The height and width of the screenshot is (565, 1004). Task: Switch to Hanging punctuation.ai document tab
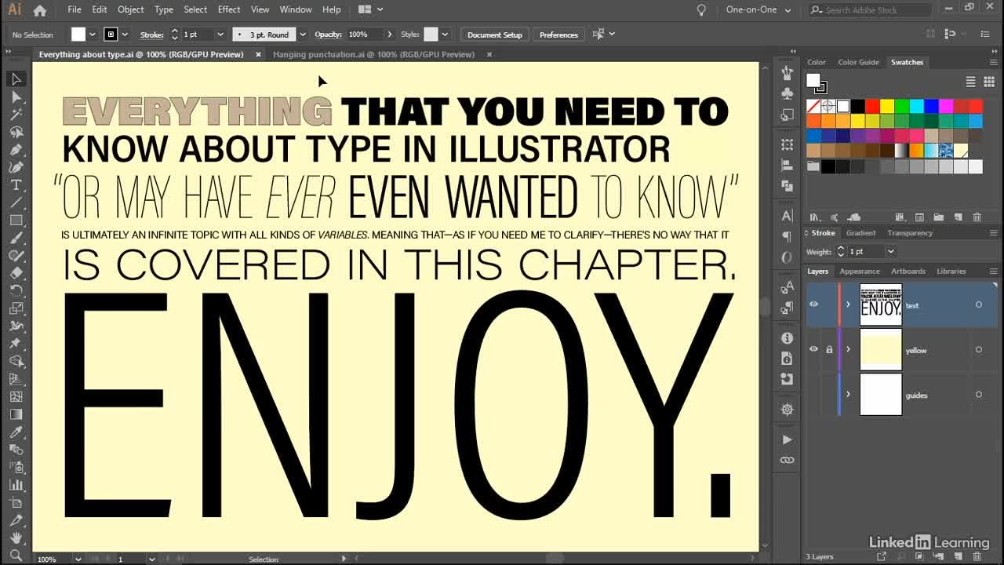373,54
